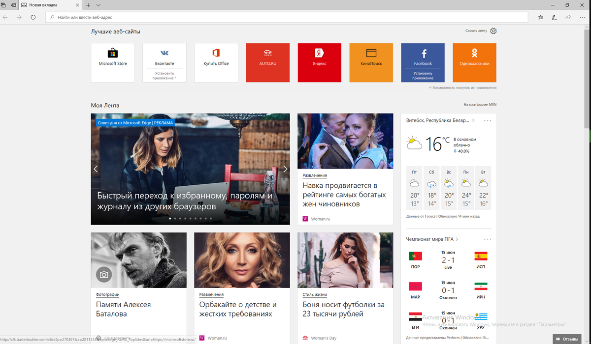Open the Яндекс tile

click(x=320, y=62)
